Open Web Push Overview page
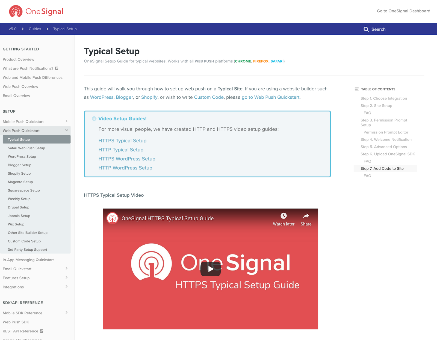Viewport: 437px width, 340px height. [x=20, y=86]
